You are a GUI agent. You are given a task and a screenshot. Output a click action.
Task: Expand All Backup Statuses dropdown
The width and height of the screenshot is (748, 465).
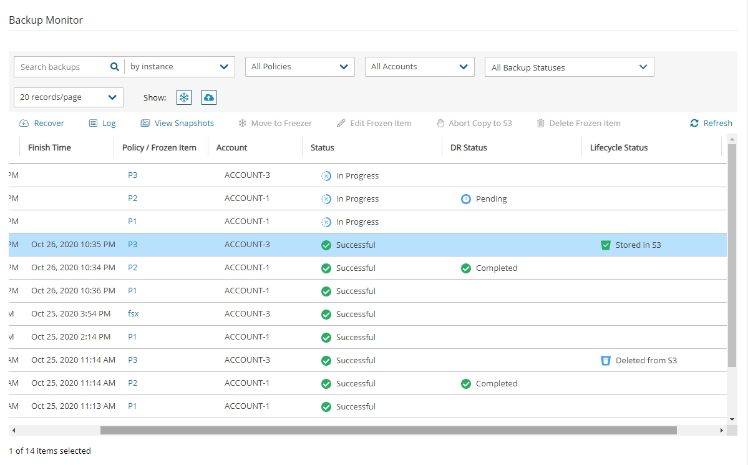point(569,67)
